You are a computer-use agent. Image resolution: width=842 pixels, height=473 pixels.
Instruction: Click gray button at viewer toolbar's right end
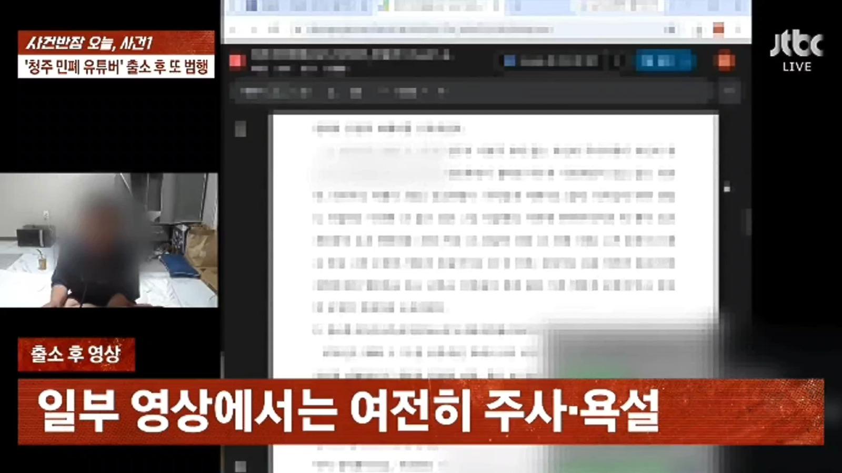tap(729, 92)
